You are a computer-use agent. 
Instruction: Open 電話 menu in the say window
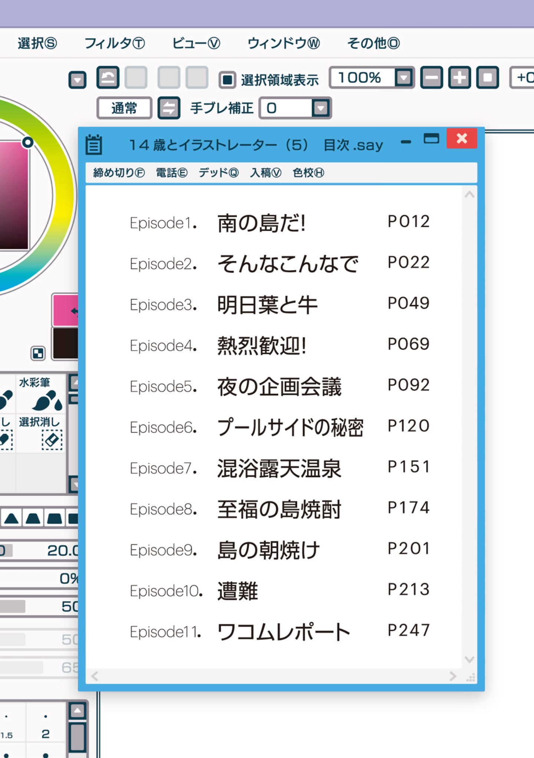tap(171, 172)
